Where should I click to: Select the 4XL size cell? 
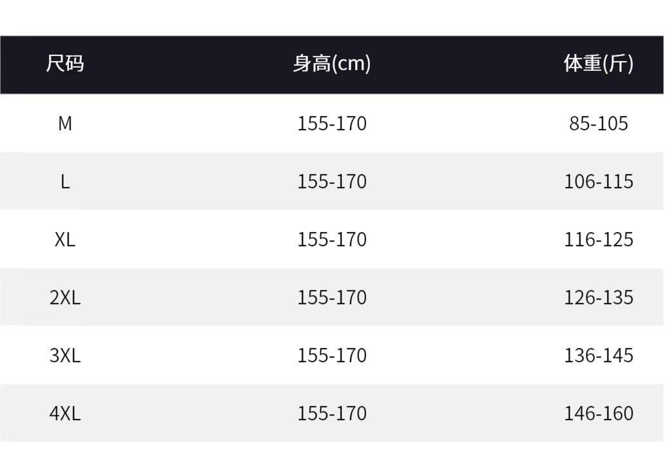[x=64, y=413]
